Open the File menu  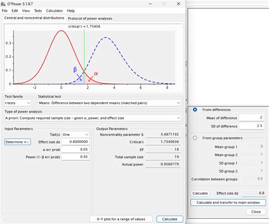point(5,11)
